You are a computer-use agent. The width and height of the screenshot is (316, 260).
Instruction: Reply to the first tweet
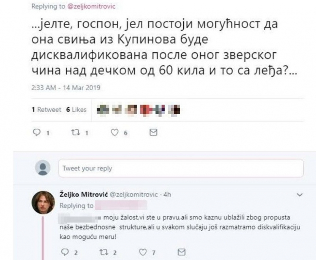point(36,132)
